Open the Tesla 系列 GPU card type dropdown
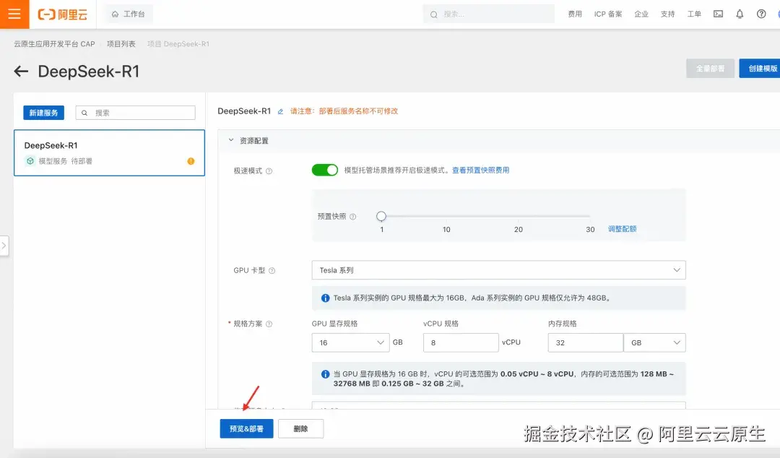 coord(498,270)
